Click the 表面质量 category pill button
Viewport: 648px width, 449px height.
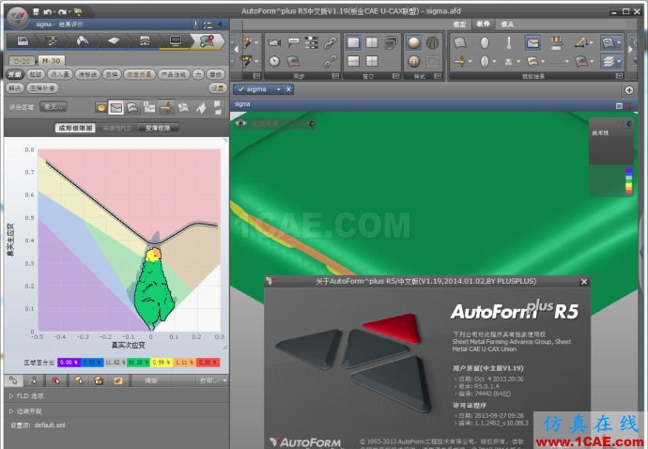[x=140, y=74]
